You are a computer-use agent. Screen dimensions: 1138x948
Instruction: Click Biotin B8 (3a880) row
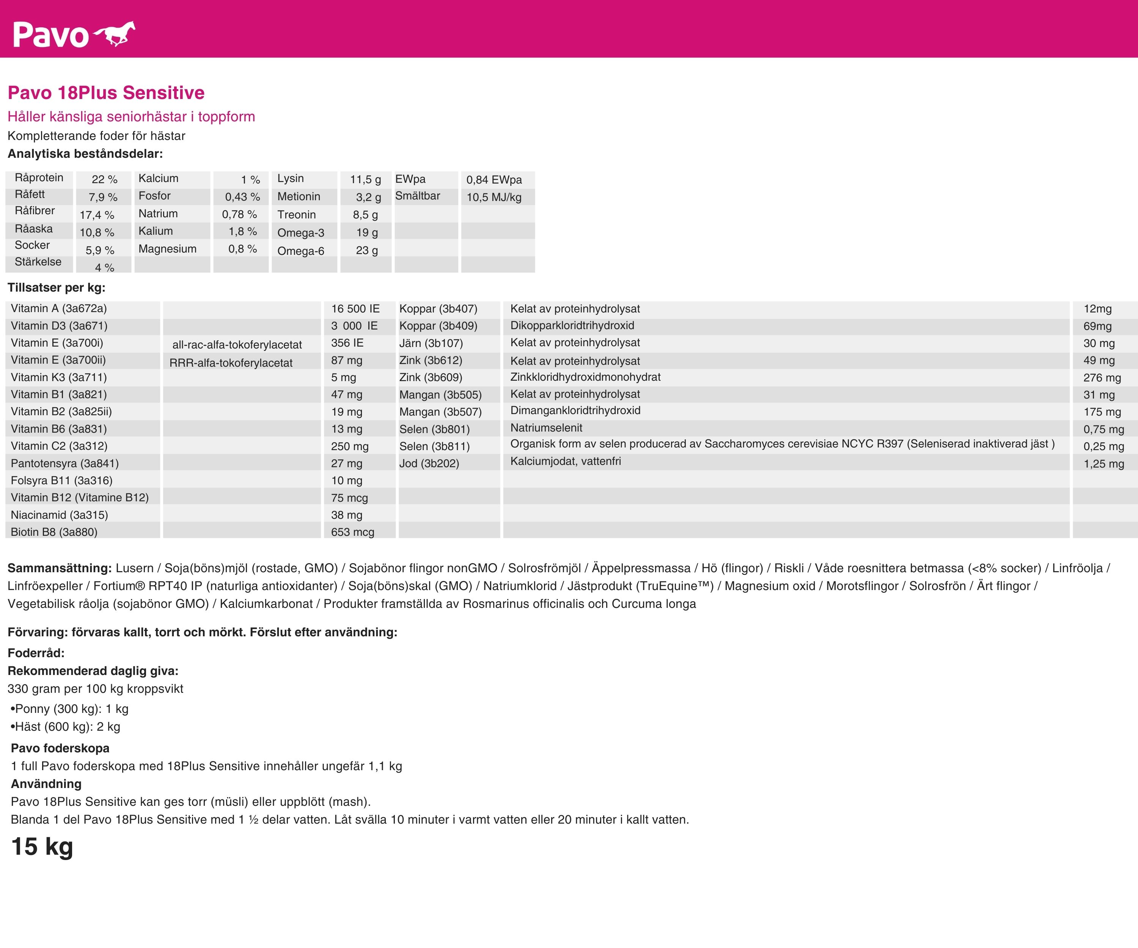[x=54, y=531]
